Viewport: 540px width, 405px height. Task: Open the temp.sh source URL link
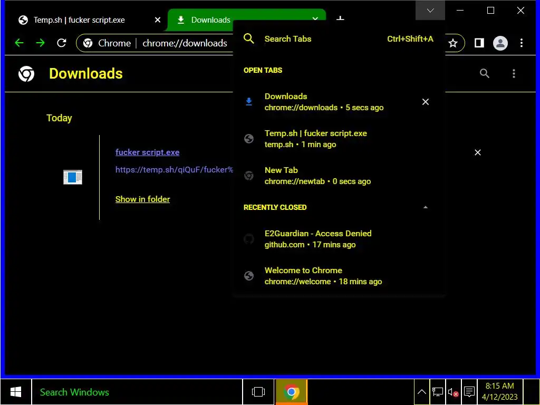[x=174, y=169]
